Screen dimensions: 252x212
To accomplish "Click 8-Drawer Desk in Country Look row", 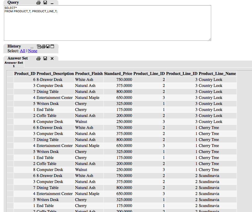I will tap(49, 80).
